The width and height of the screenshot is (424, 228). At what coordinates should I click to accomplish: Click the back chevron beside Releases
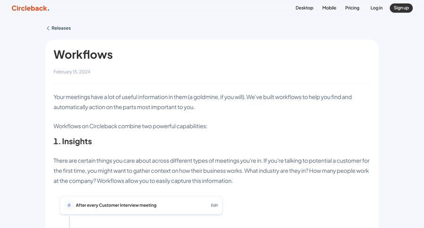48,28
